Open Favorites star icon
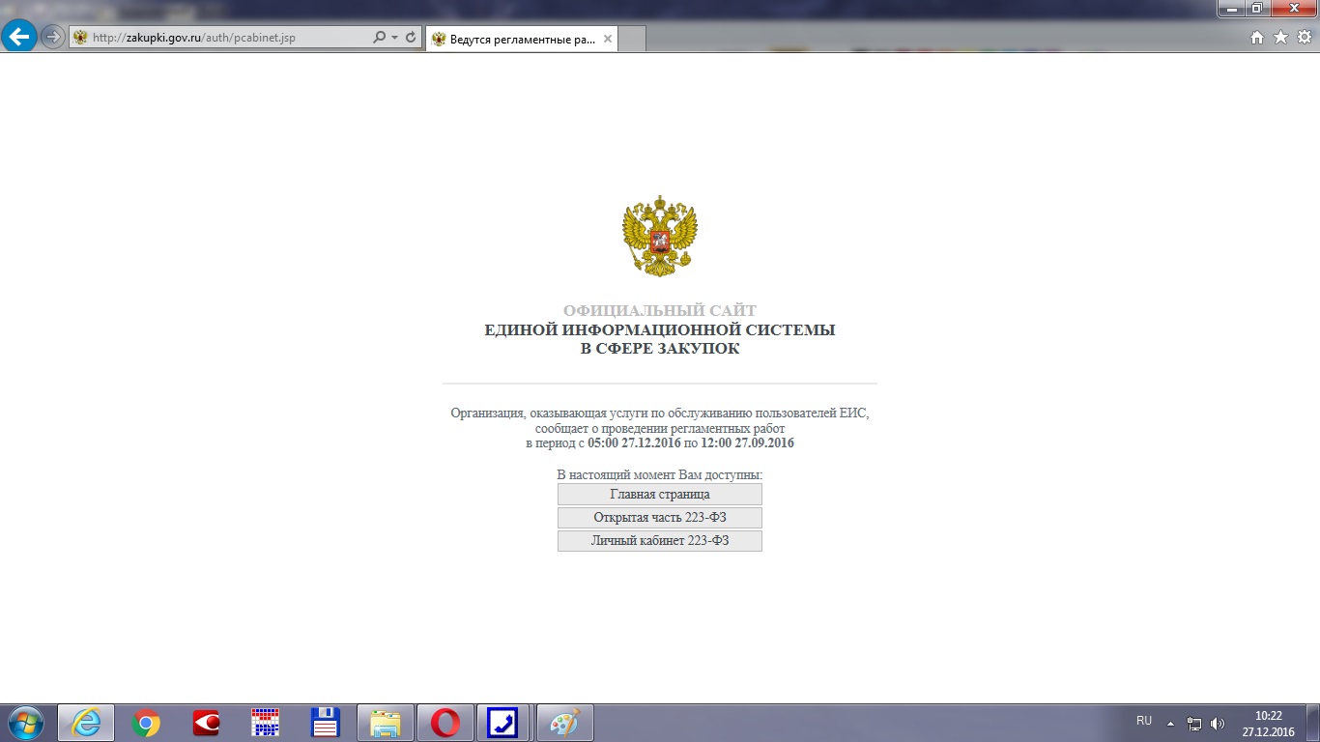1320x742 pixels. tap(1280, 38)
